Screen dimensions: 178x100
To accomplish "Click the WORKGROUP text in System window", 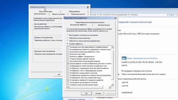I will (x=127, y=92).
